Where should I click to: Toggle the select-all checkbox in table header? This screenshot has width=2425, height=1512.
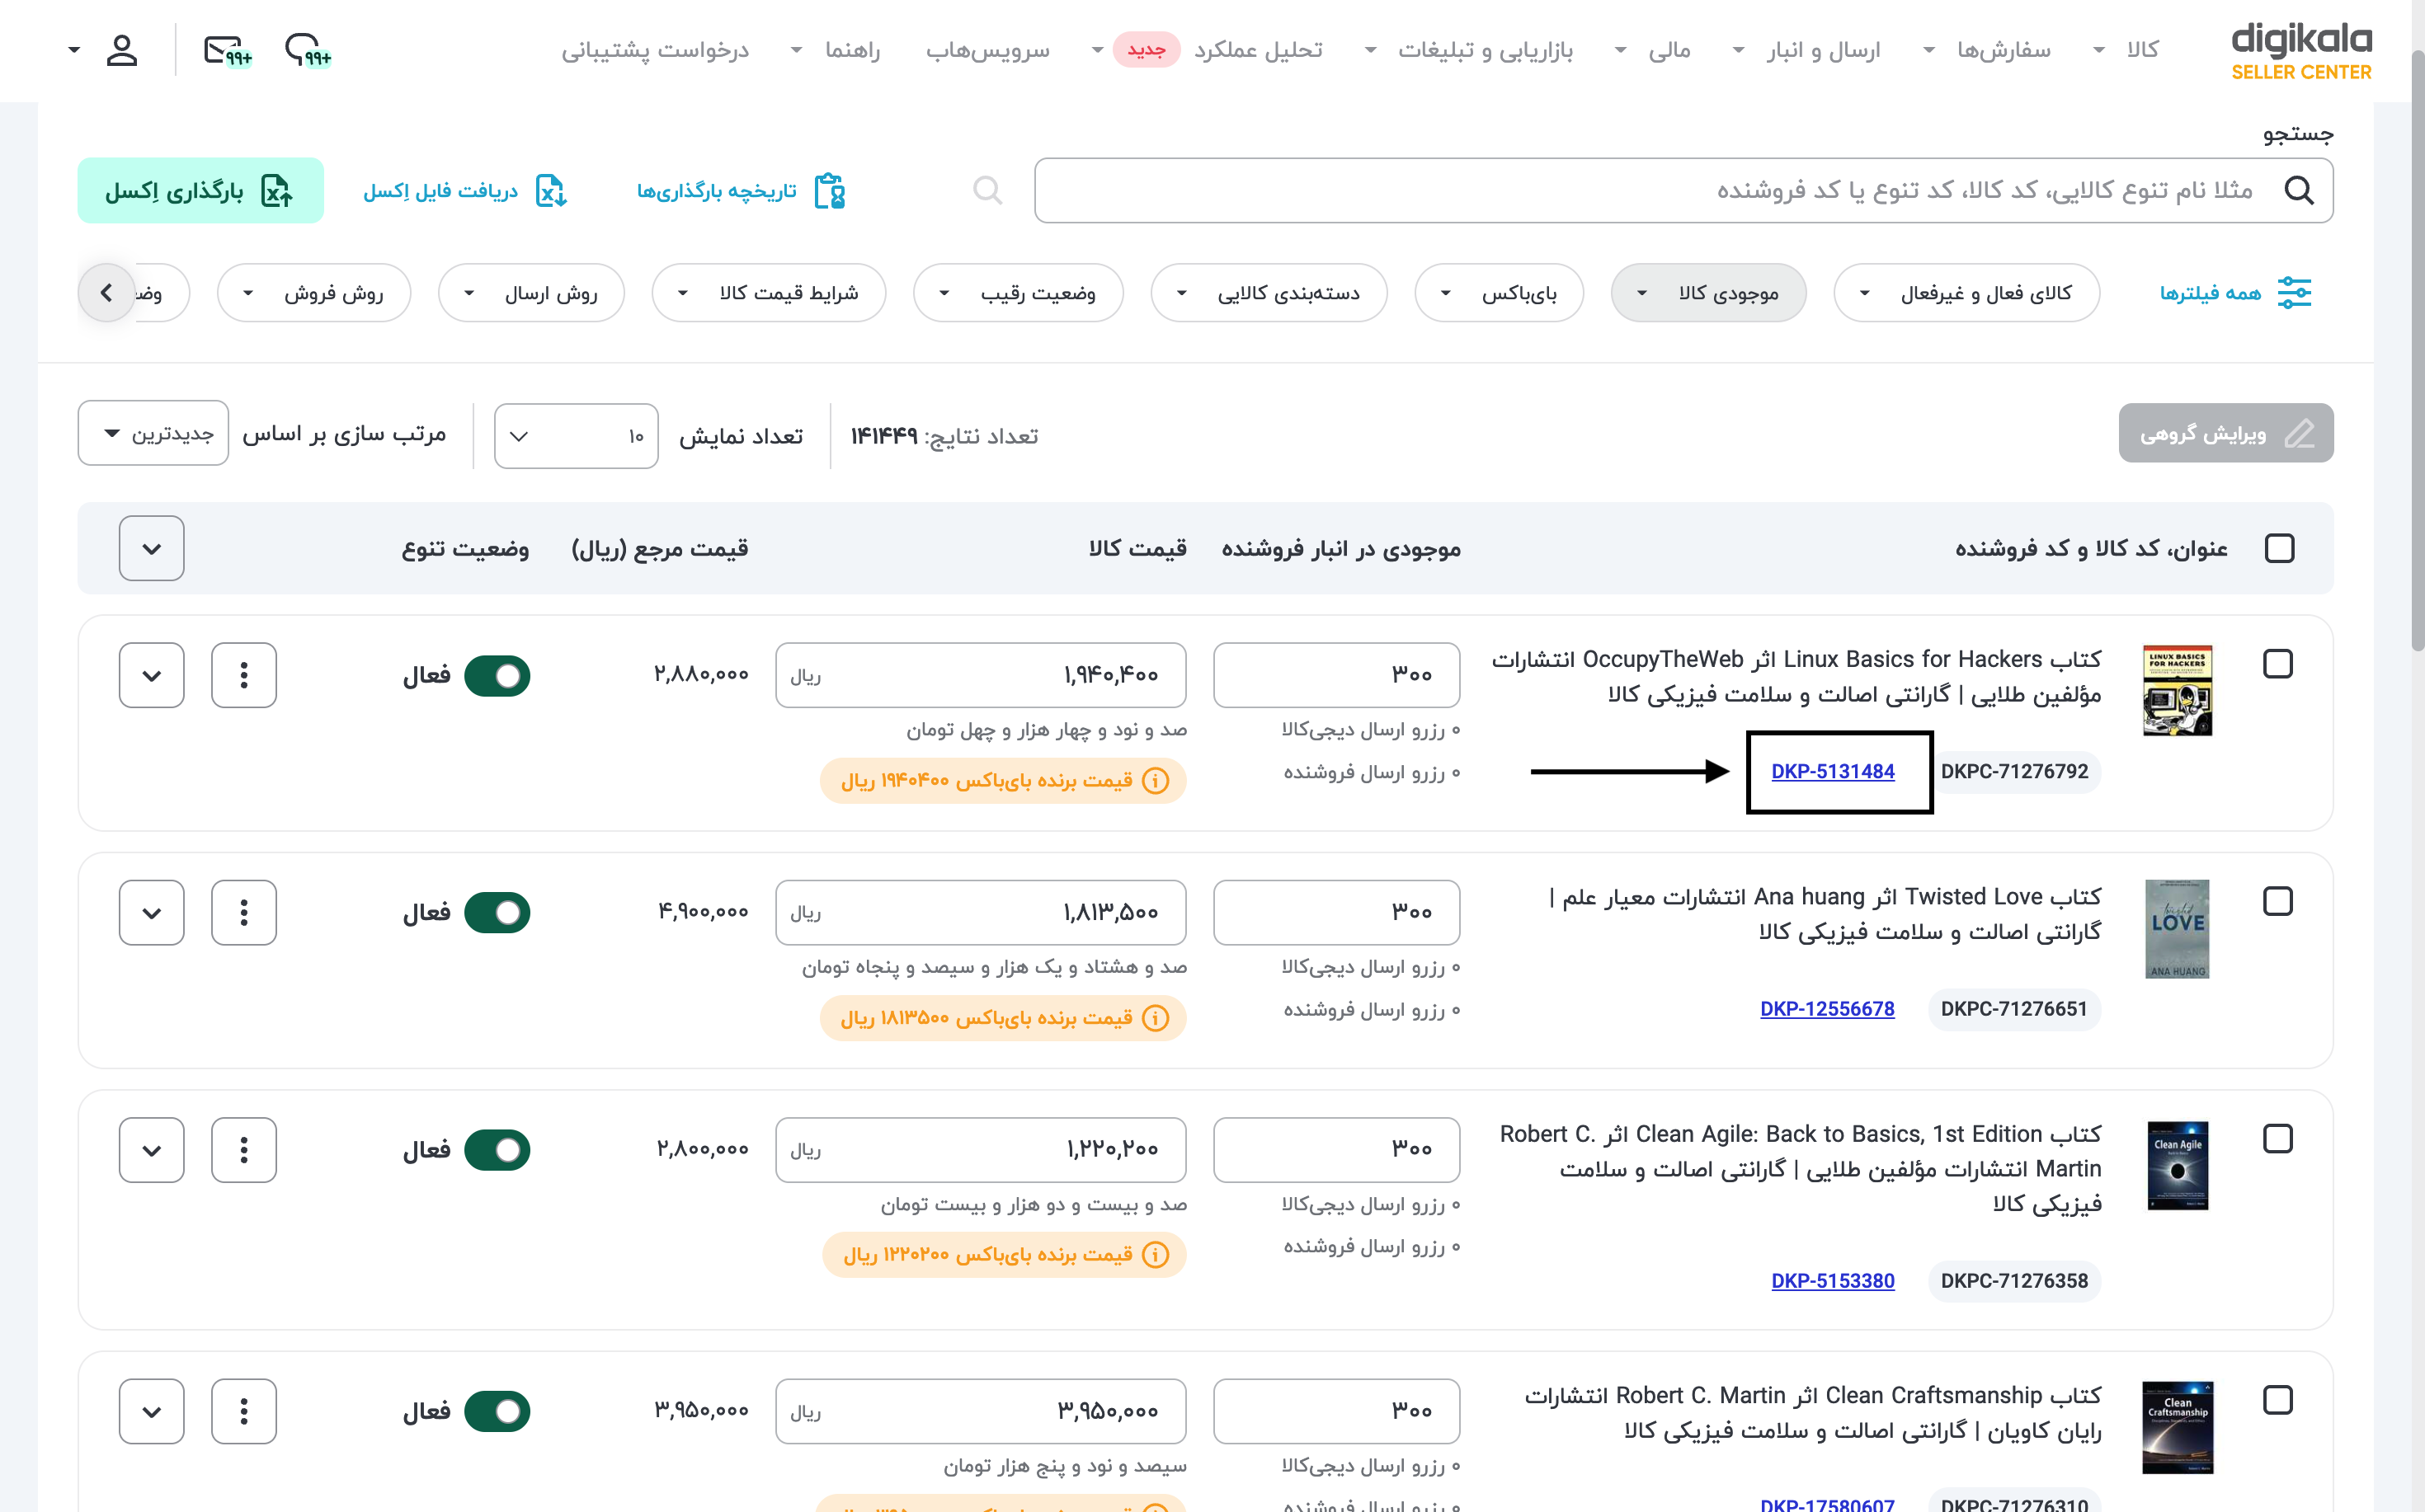2279,548
